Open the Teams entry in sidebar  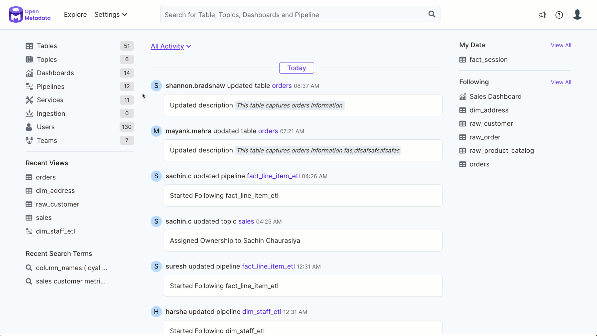coord(47,141)
